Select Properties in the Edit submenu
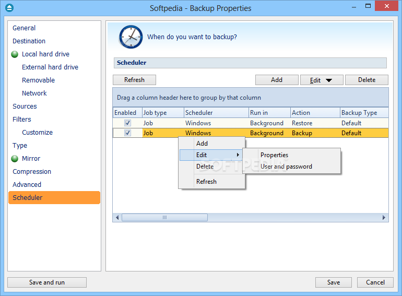 click(292, 155)
